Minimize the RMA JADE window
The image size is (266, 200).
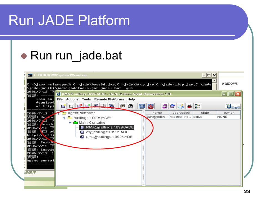pyautogui.click(x=225, y=94)
